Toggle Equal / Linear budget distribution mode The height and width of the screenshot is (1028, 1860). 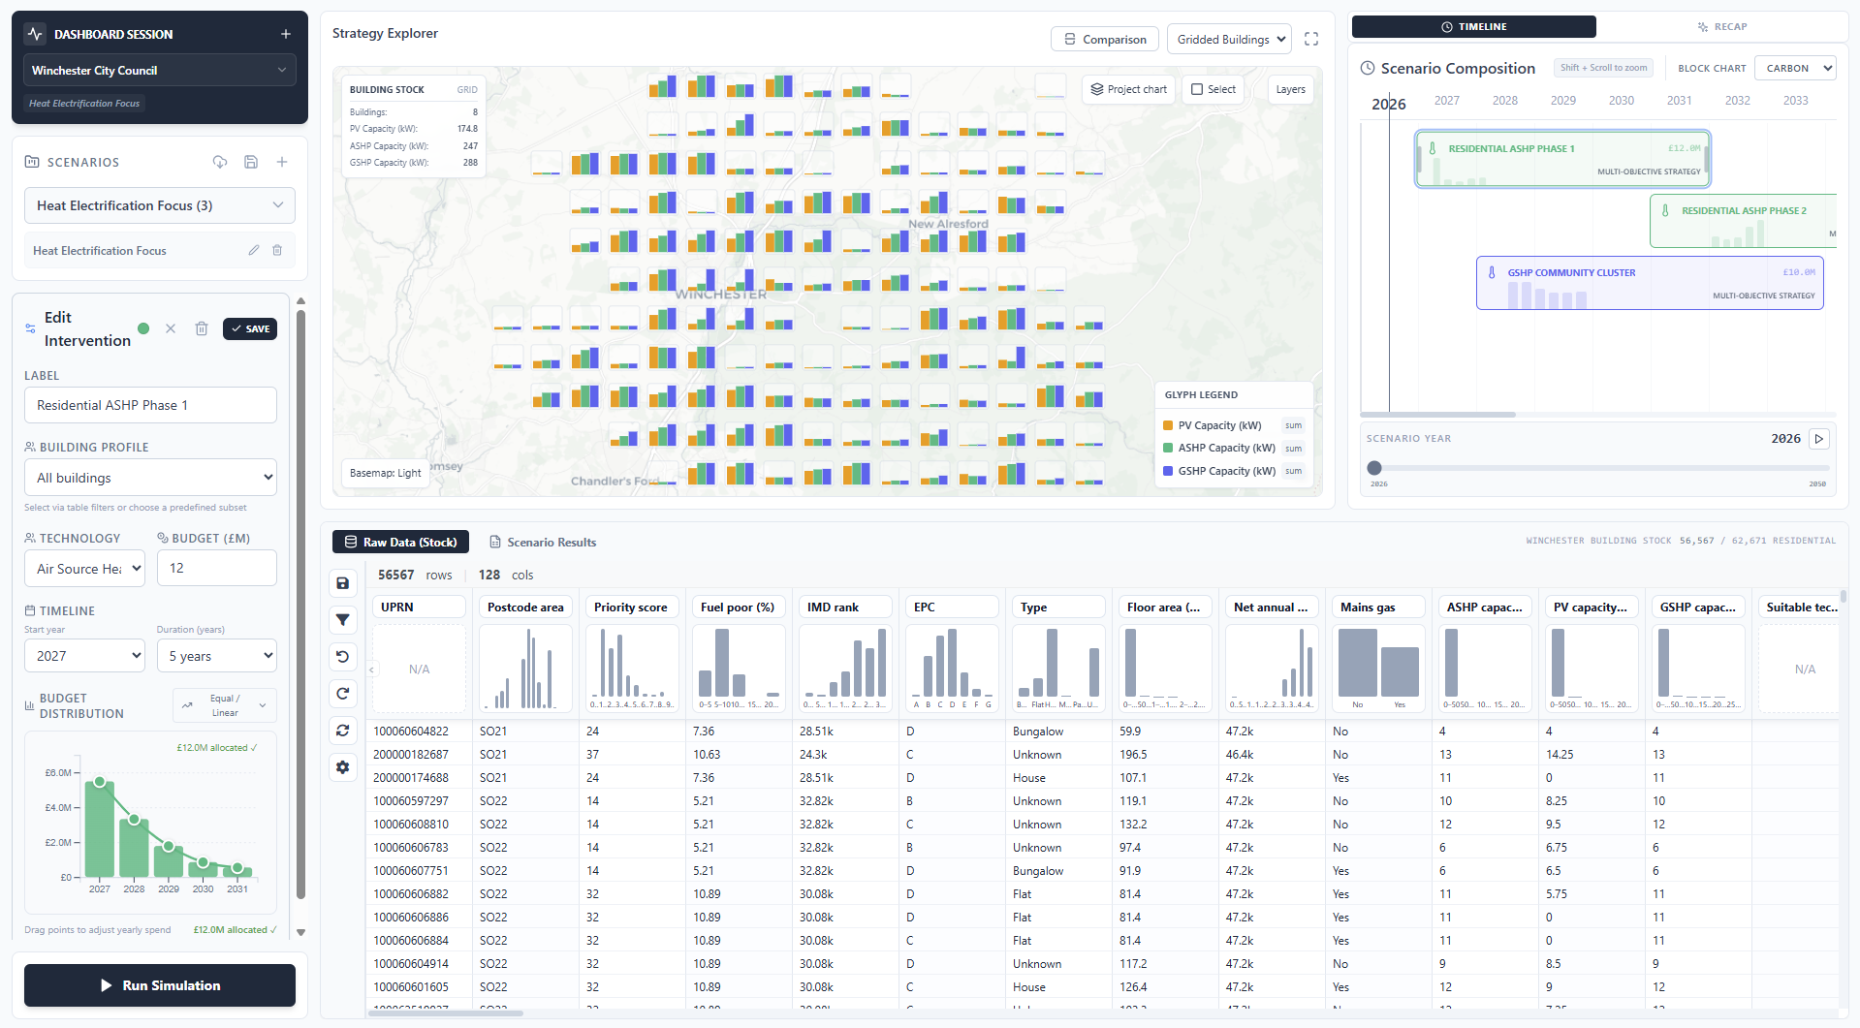(x=224, y=704)
